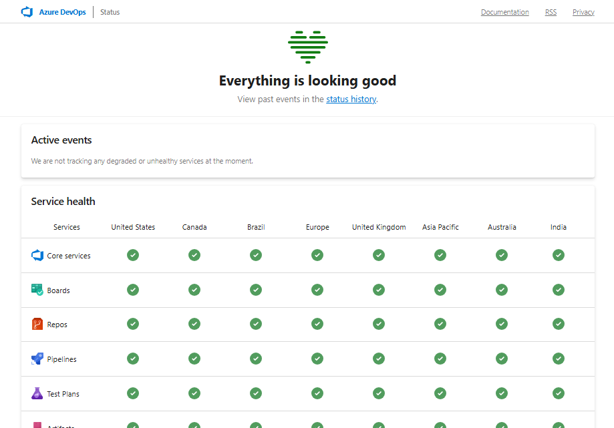Click the Azure DevOps logo icon in header
The width and height of the screenshot is (614, 428).
27,12
